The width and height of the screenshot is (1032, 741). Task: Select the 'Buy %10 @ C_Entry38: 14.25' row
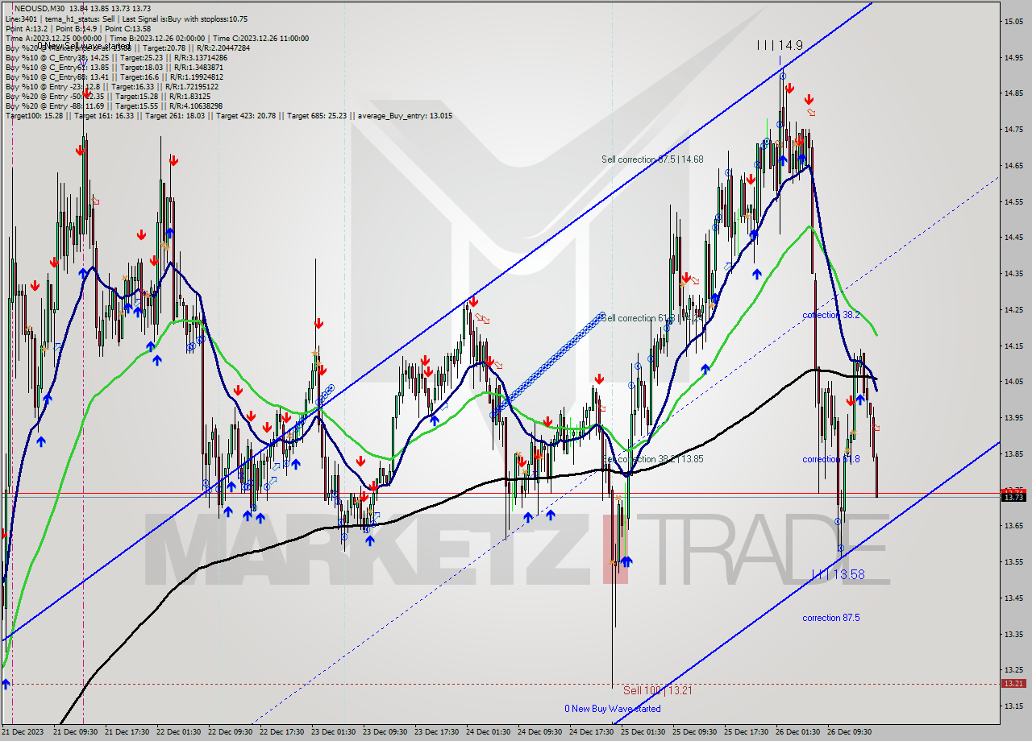116,57
